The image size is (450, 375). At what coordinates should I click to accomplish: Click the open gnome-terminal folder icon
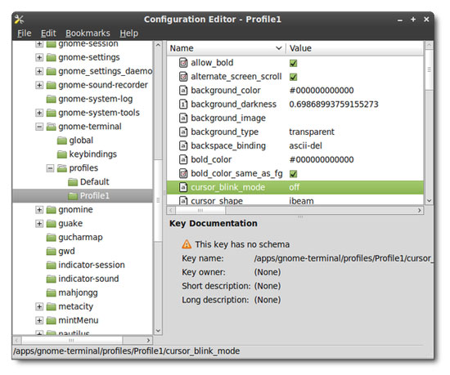click(51, 127)
